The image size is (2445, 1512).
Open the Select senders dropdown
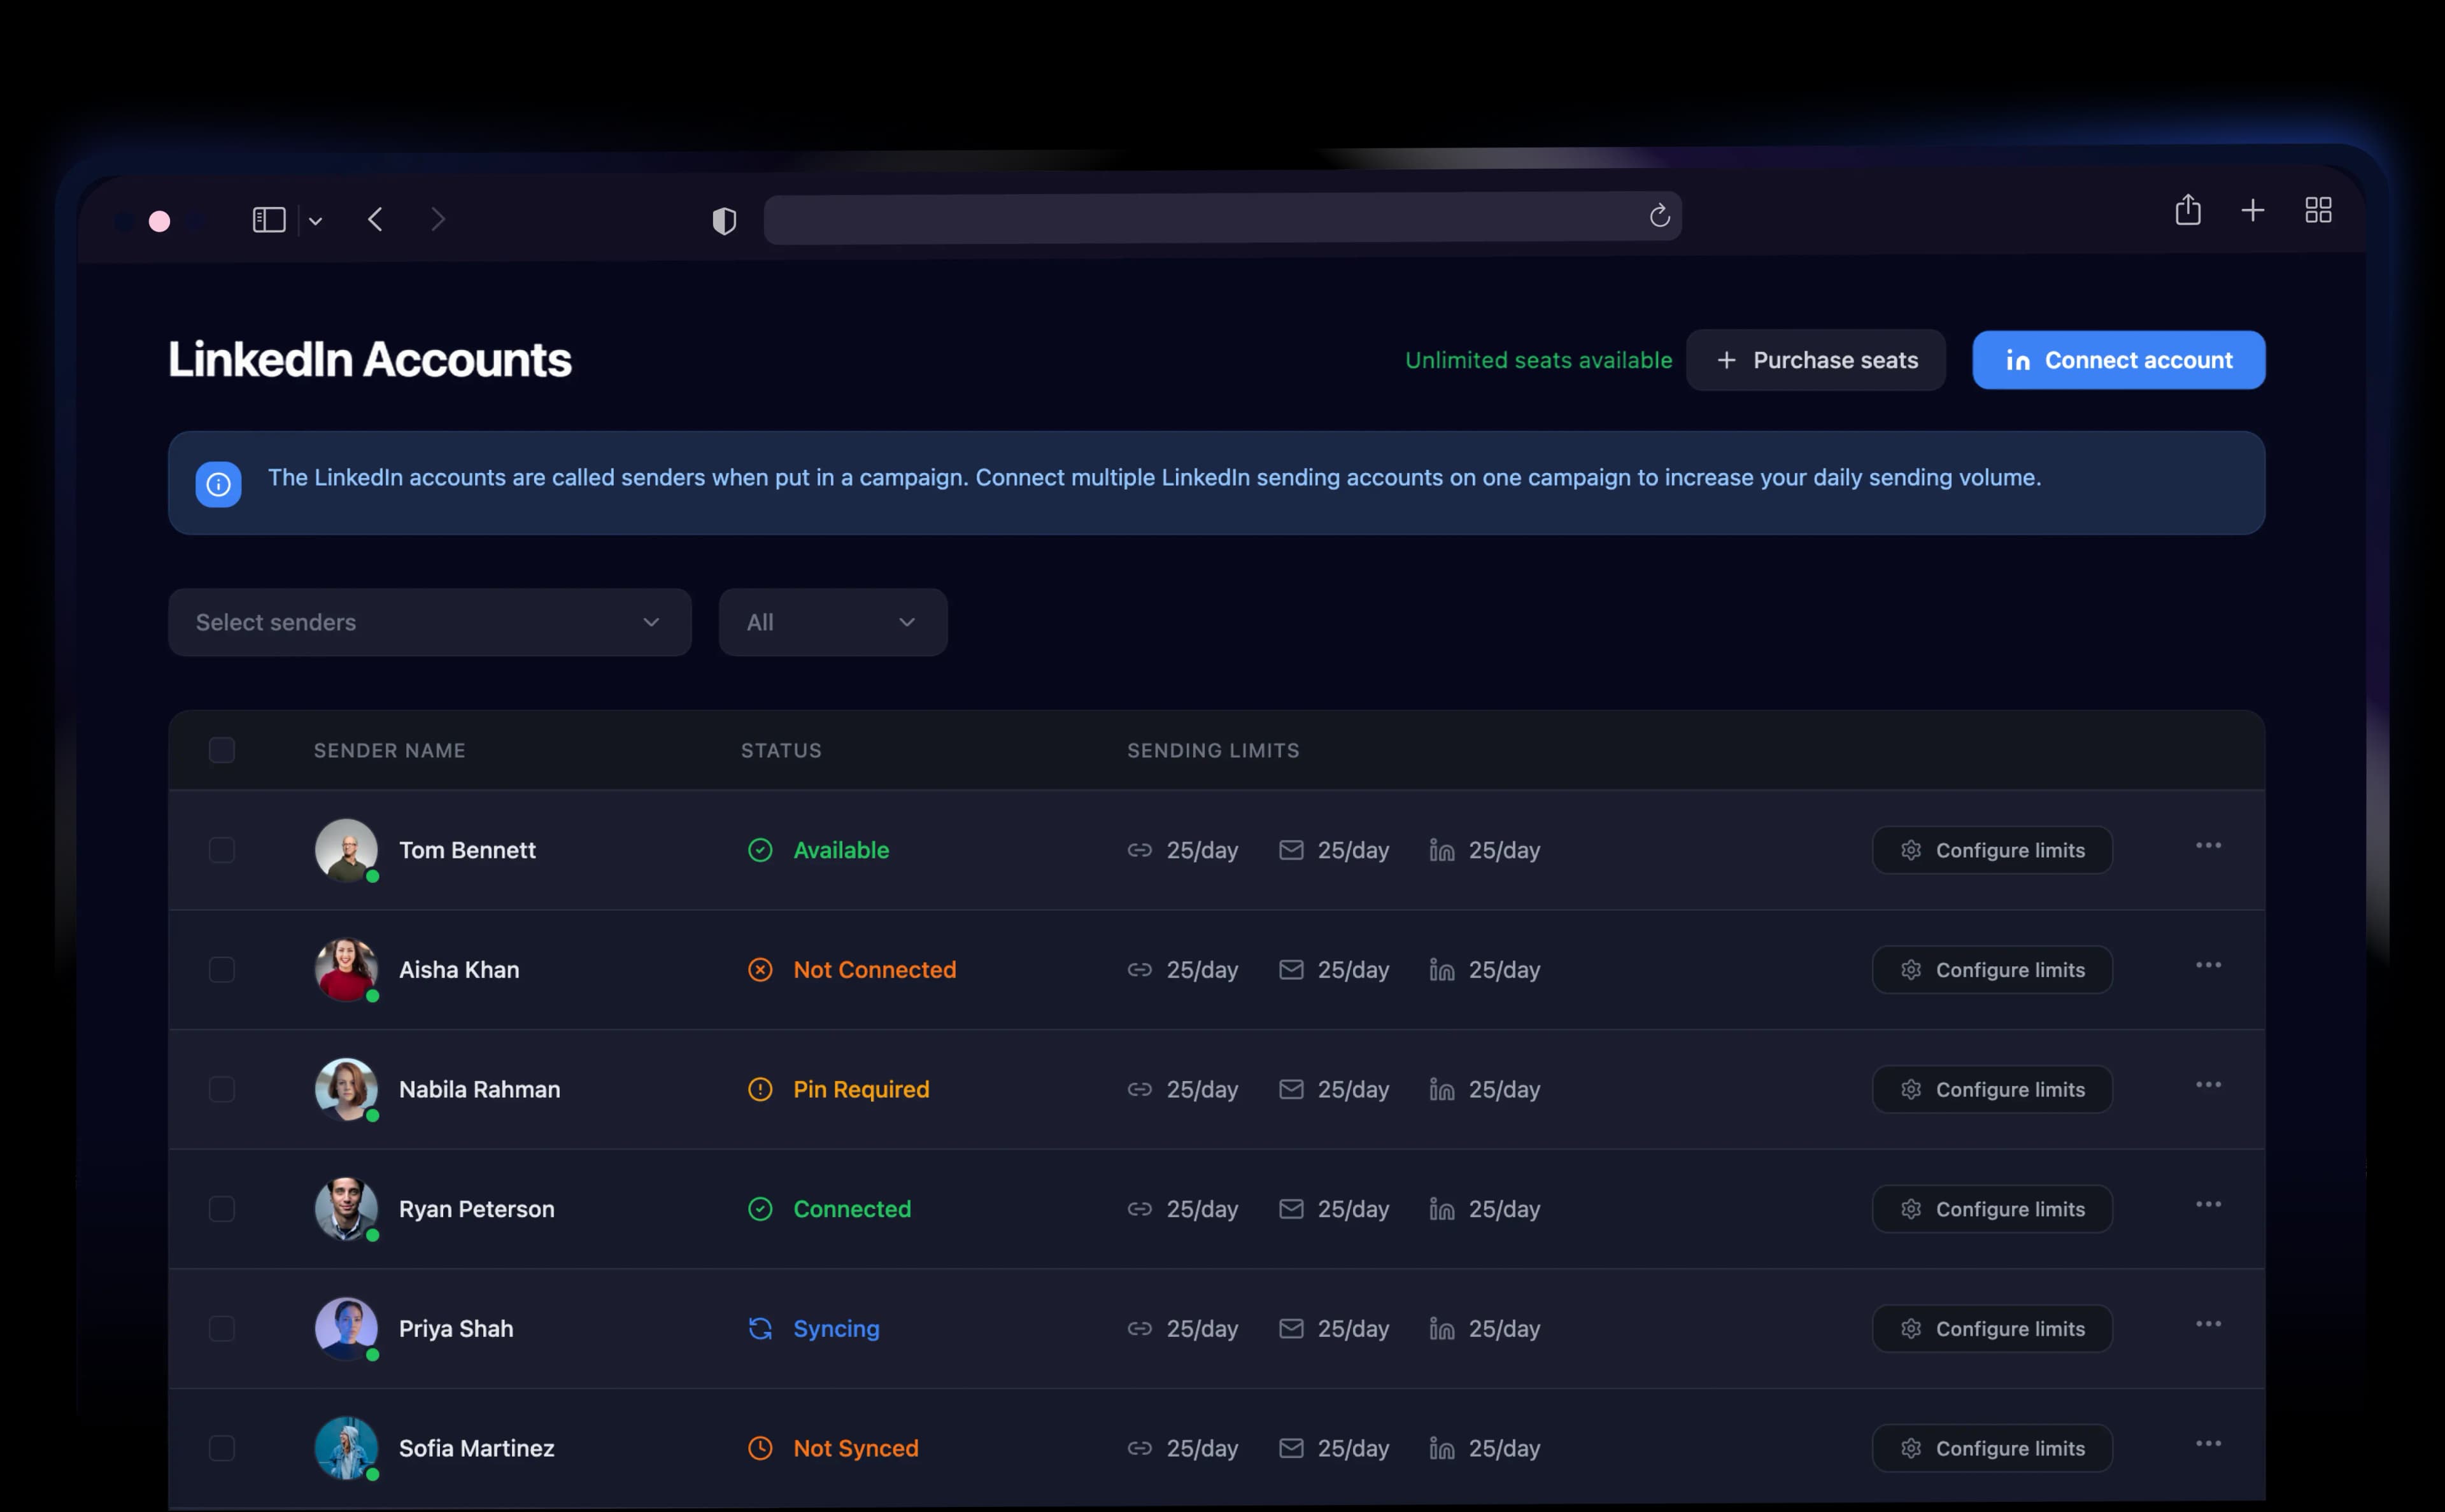[430, 622]
